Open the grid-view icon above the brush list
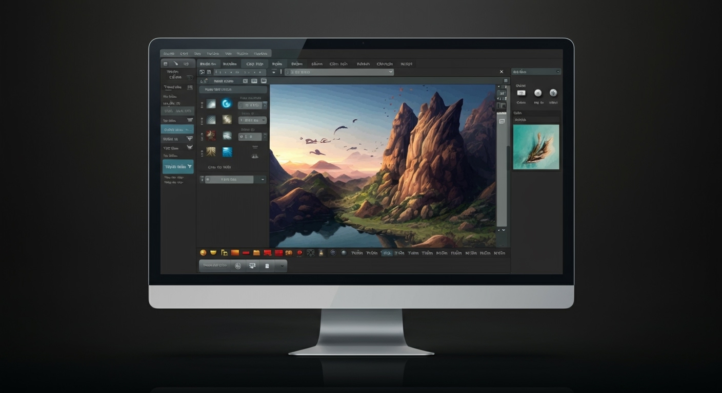Viewport: 722px width, 393px height. point(245,81)
